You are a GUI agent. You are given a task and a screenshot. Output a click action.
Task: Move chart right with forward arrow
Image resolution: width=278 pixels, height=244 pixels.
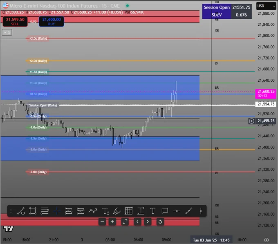[x=148, y=222]
